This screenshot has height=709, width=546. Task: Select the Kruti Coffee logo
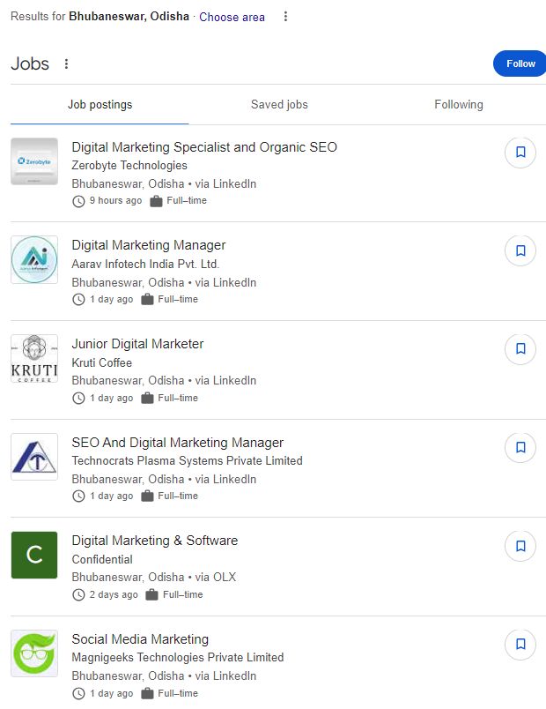pyautogui.click(x=33, y=358)
